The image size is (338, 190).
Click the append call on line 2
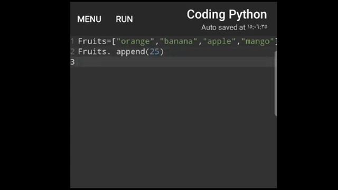coord(130,52)
